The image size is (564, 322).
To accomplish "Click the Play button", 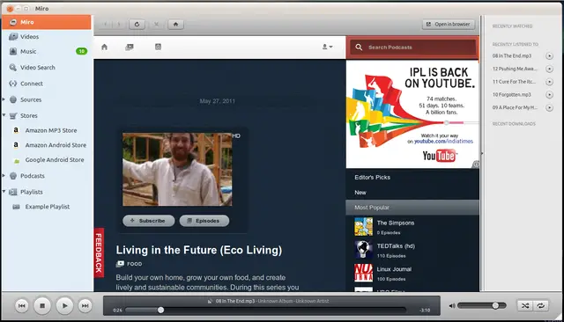I will tap(64, 306).
